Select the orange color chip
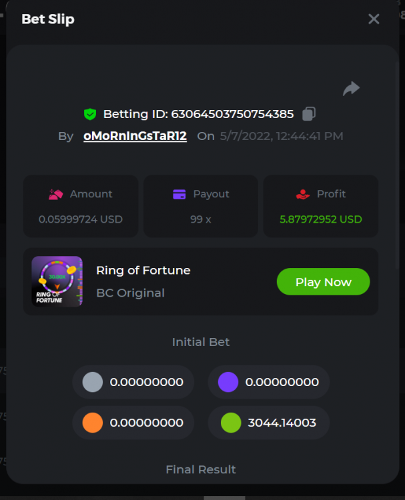Screen dimensions: 405x500 click(x=92, y=423)
